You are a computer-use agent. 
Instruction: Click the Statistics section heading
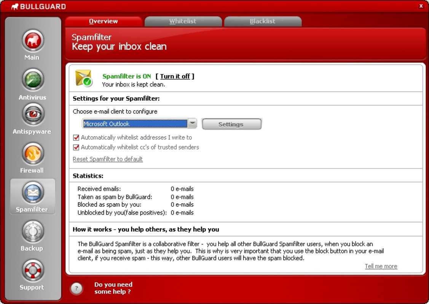tap(88, 176)
